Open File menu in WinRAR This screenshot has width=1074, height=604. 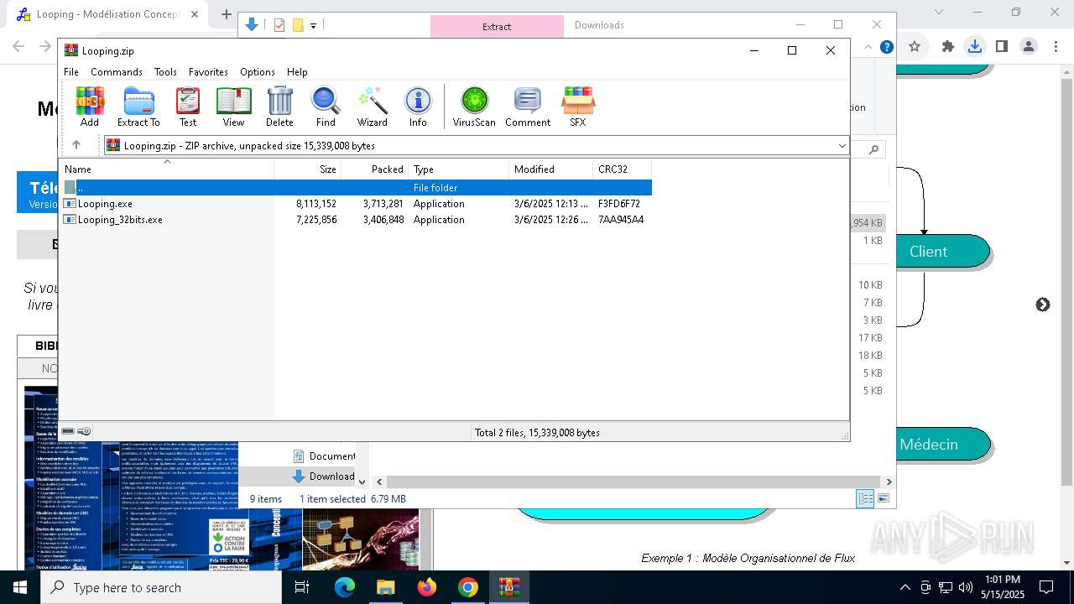pos(71,72)
